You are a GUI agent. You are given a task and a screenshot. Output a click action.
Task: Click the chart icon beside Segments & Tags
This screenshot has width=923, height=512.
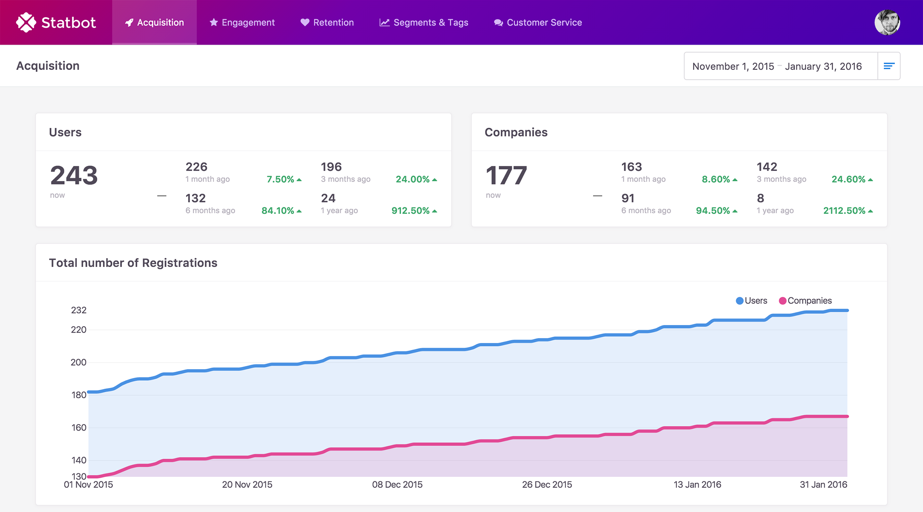point(384,22)
